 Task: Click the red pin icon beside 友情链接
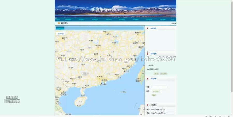pos(147,105)
